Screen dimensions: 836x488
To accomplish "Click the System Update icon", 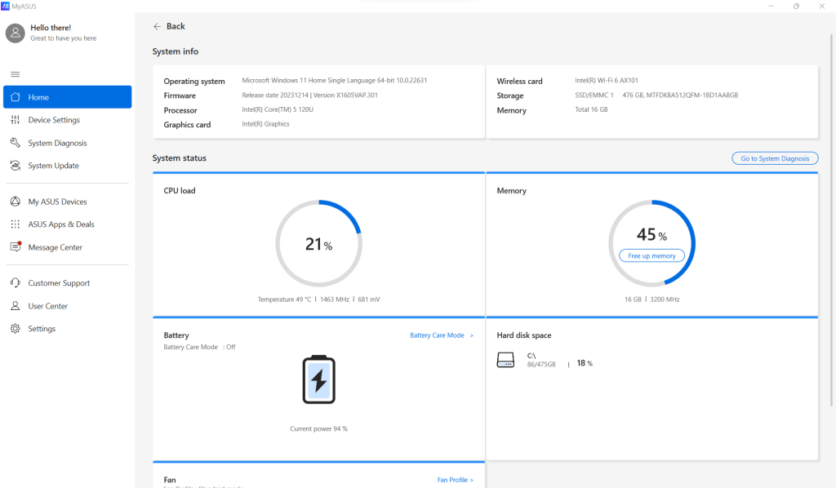I will 15,166.
